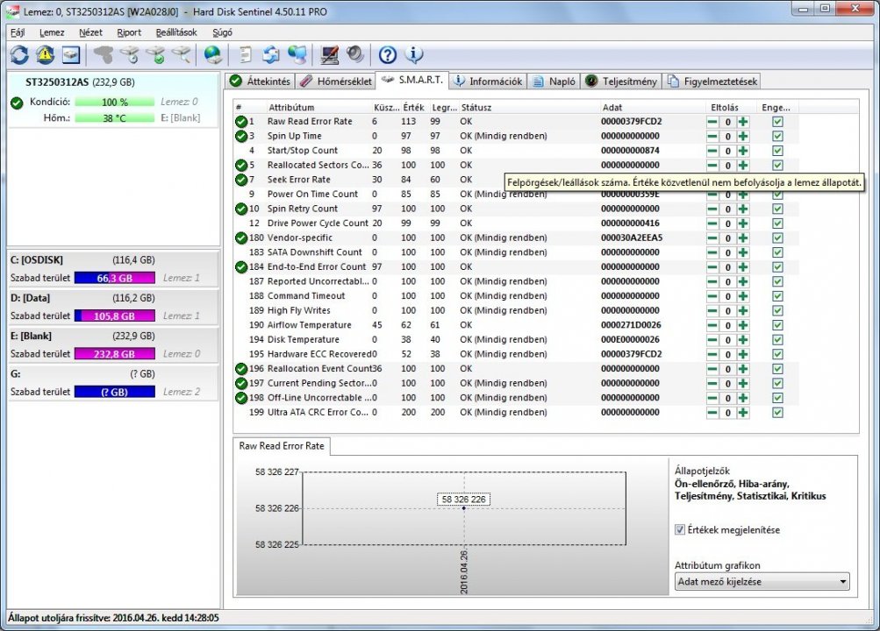
Task: Click minus button in Ultra ATA CRC Error row
Action: click(712, 413)
